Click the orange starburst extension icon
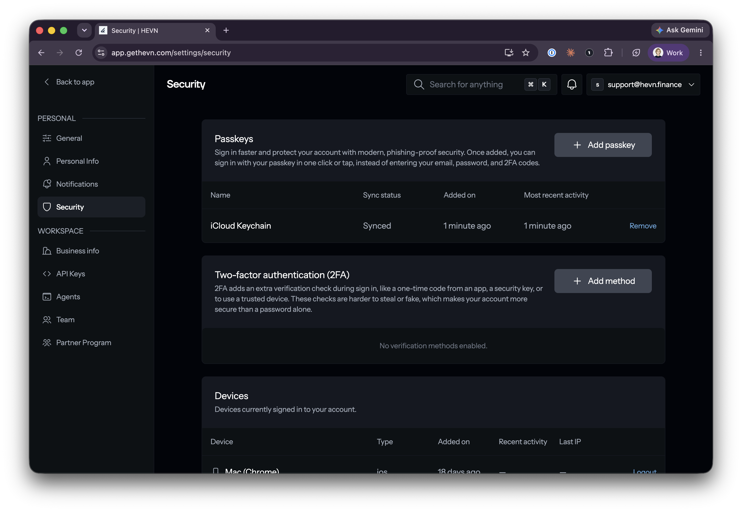 coord(570,53)
